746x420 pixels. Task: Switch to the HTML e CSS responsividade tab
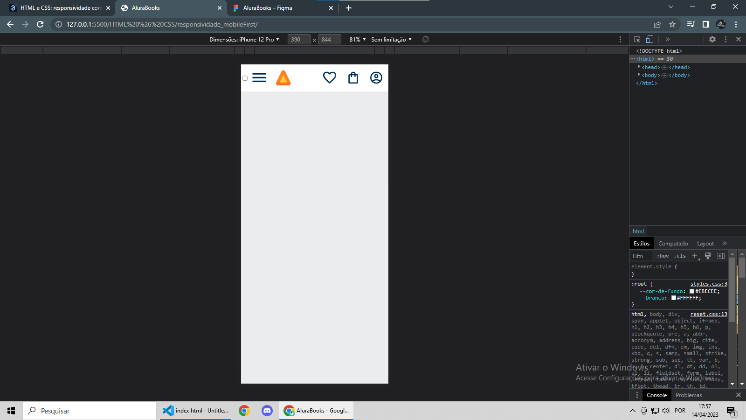(60, 8)
